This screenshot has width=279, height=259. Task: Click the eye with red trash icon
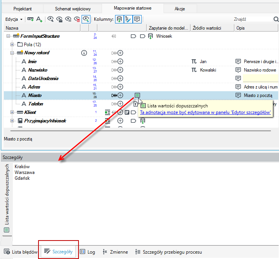coord(77,19)
